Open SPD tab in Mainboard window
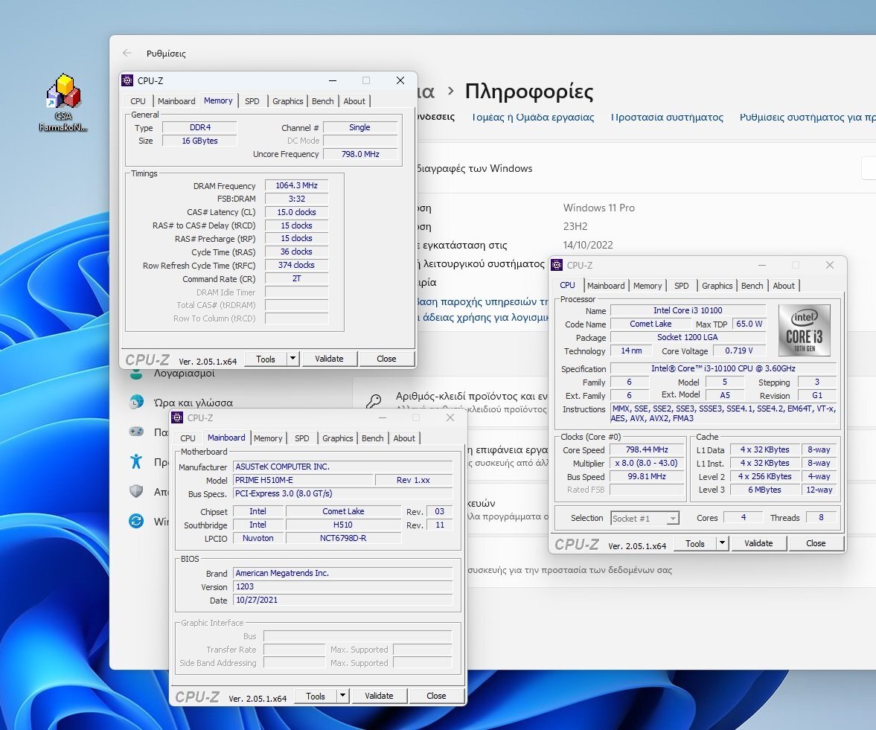Image resolution: width=876 pixels, height=730 pixels. point(301,438)
